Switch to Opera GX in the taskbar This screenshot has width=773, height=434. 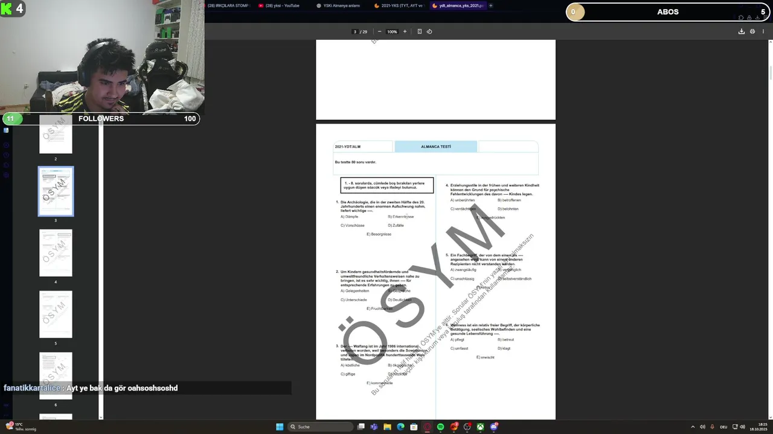(x=427, y=427)
